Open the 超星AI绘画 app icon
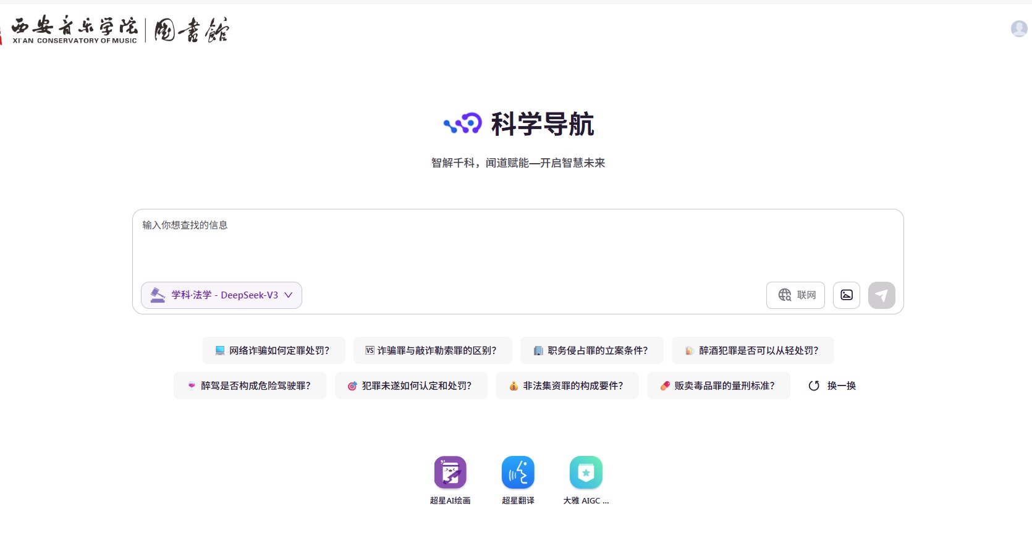 [450, 473]
